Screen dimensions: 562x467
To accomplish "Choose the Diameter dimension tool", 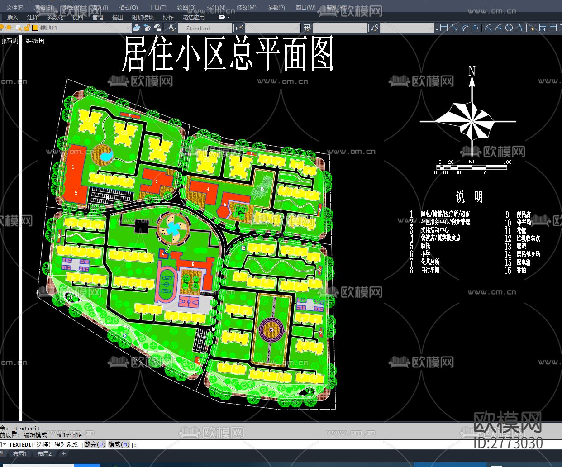I will point(510,28).
